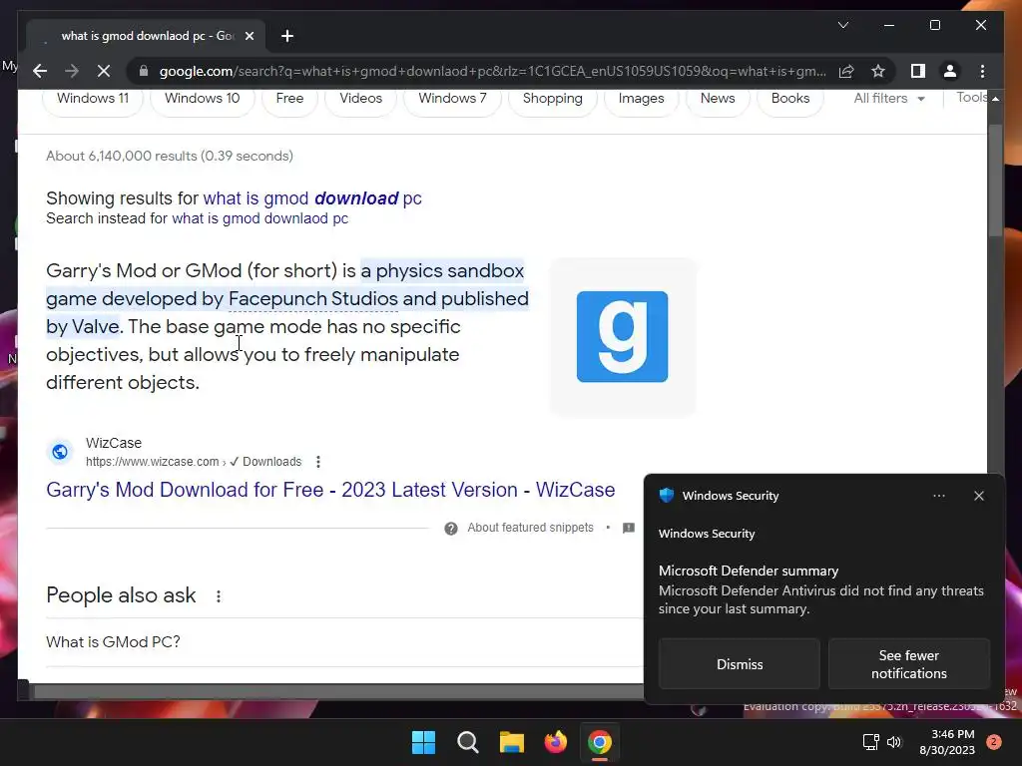View site information via lock icon

(144, 71)
